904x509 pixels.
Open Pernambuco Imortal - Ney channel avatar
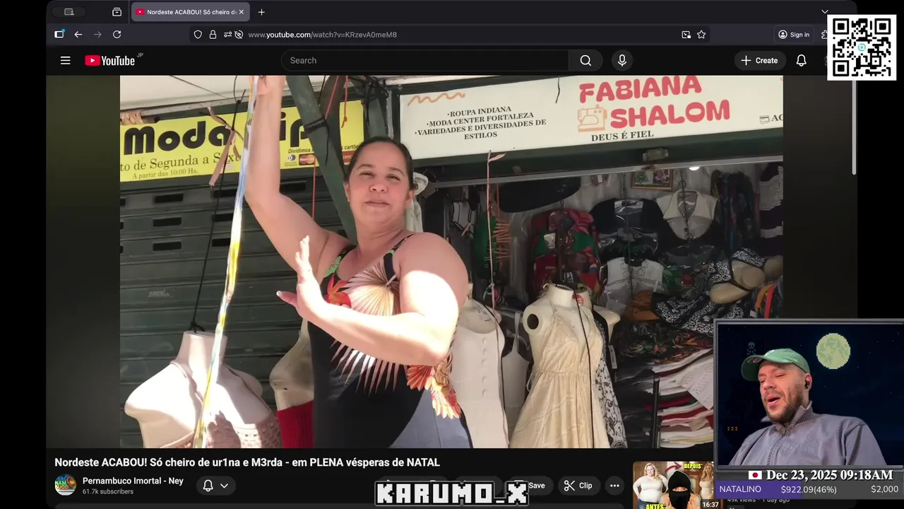click(x=65, y=485)
